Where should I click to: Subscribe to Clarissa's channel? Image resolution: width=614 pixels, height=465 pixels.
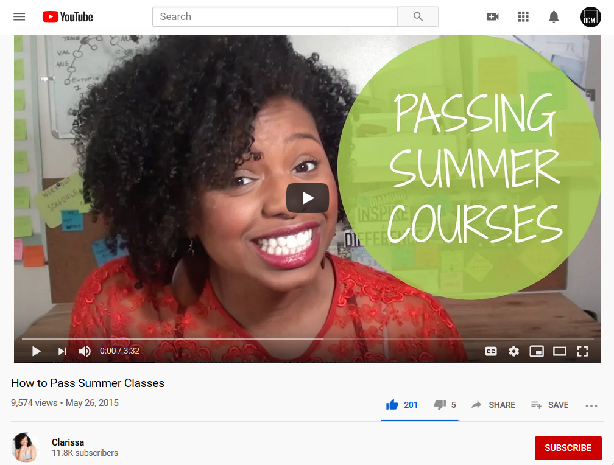click(x=568, y=448)
